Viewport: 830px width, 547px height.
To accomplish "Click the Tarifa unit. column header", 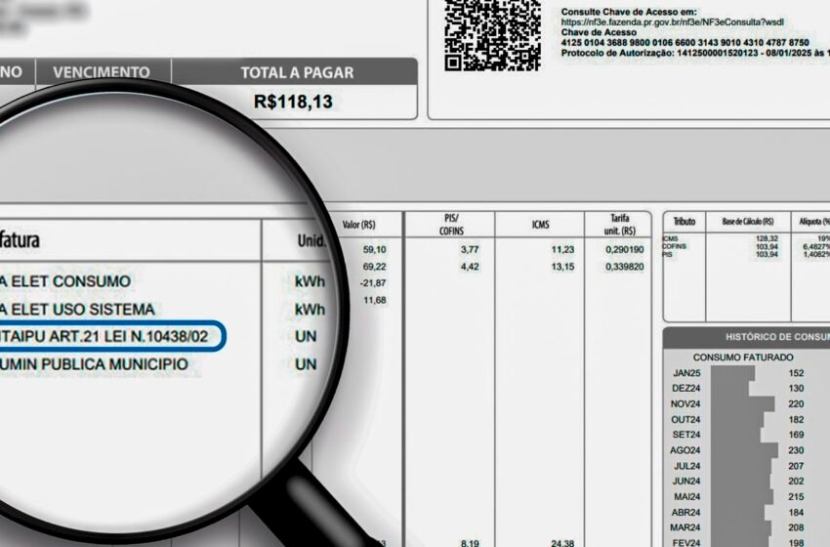I will [619, 225].
